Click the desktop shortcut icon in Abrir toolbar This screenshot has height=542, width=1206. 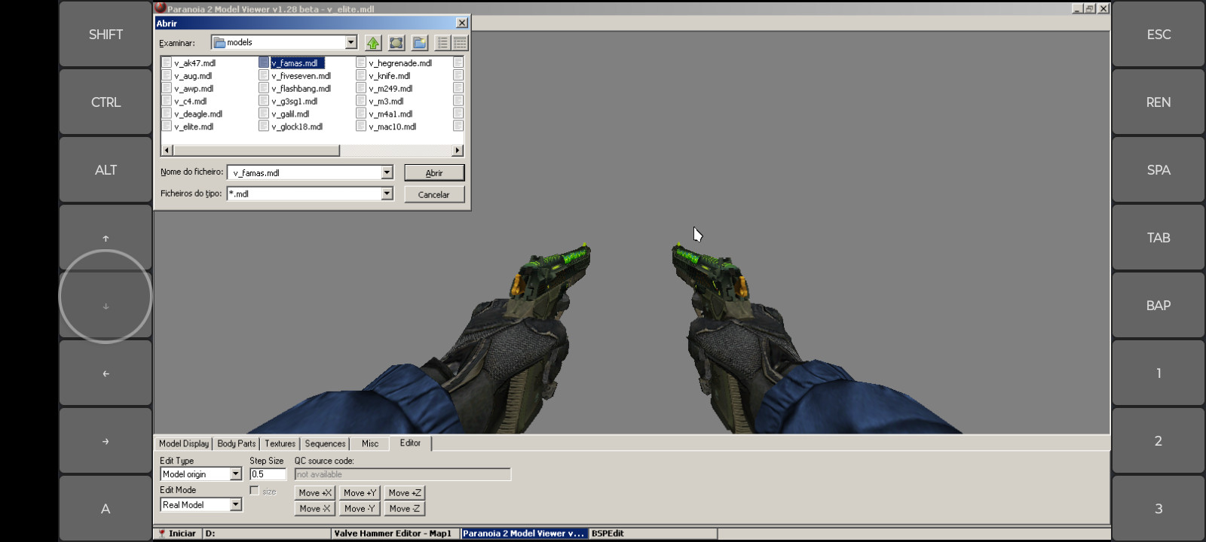(396, 43)
